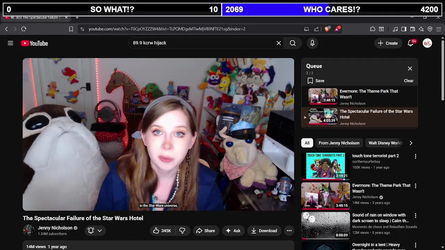Open Brave Shields lion icon
Image resolution: width=445 pixels, height=250 pixels.
[327, 29]
